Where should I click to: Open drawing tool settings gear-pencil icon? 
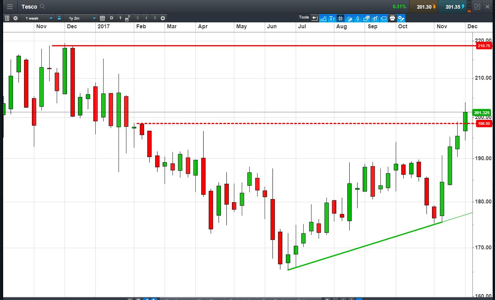tap(401, 18)
